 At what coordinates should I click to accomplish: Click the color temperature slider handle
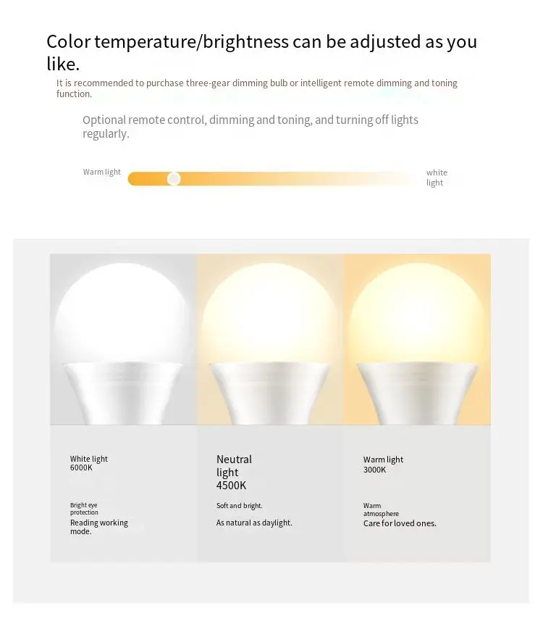click(174, 178)
